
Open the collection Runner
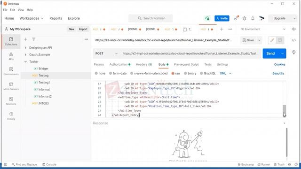pyautogui.click(x=264, y=164)
